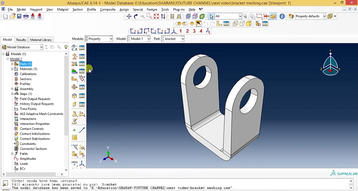Image resolution: width=358 pixels, height=191 pixels.
Task: Expand the Parts (1) tree node
Action: (12, 64)
